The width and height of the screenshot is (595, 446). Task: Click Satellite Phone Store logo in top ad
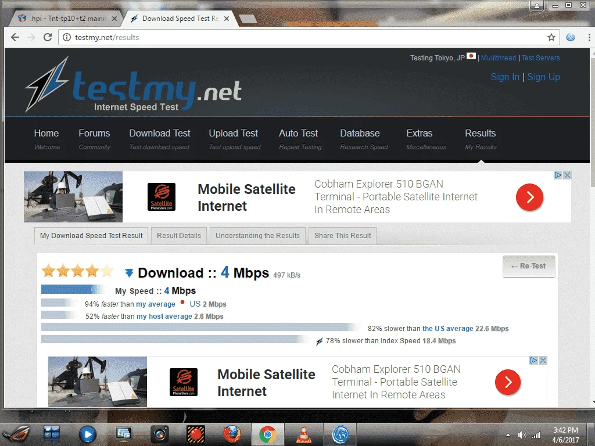(162, 197)
